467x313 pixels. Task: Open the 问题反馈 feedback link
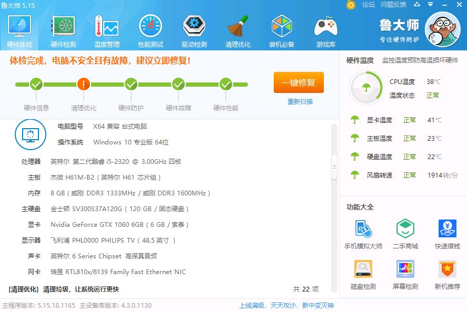coord(393,4)
